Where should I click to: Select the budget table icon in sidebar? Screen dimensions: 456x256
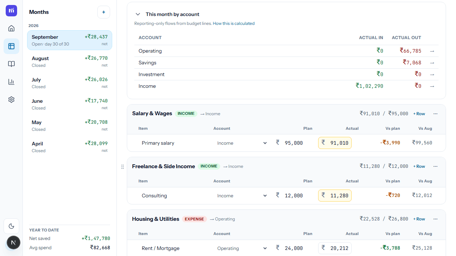pyautogui.click(x=11, y=46)
